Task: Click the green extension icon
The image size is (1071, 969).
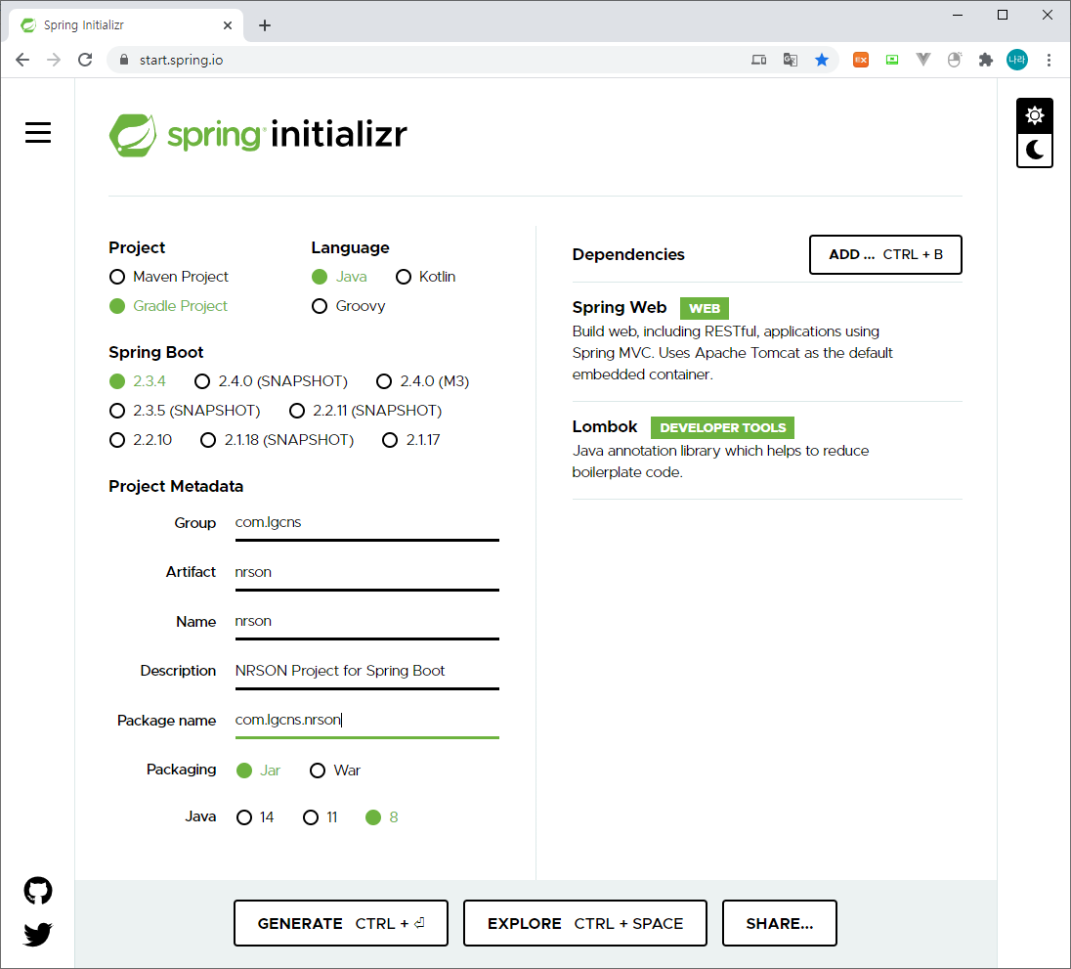Action: coord(892,61)
